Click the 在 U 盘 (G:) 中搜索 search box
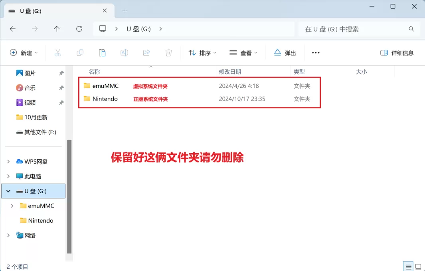 click(355, 29)
